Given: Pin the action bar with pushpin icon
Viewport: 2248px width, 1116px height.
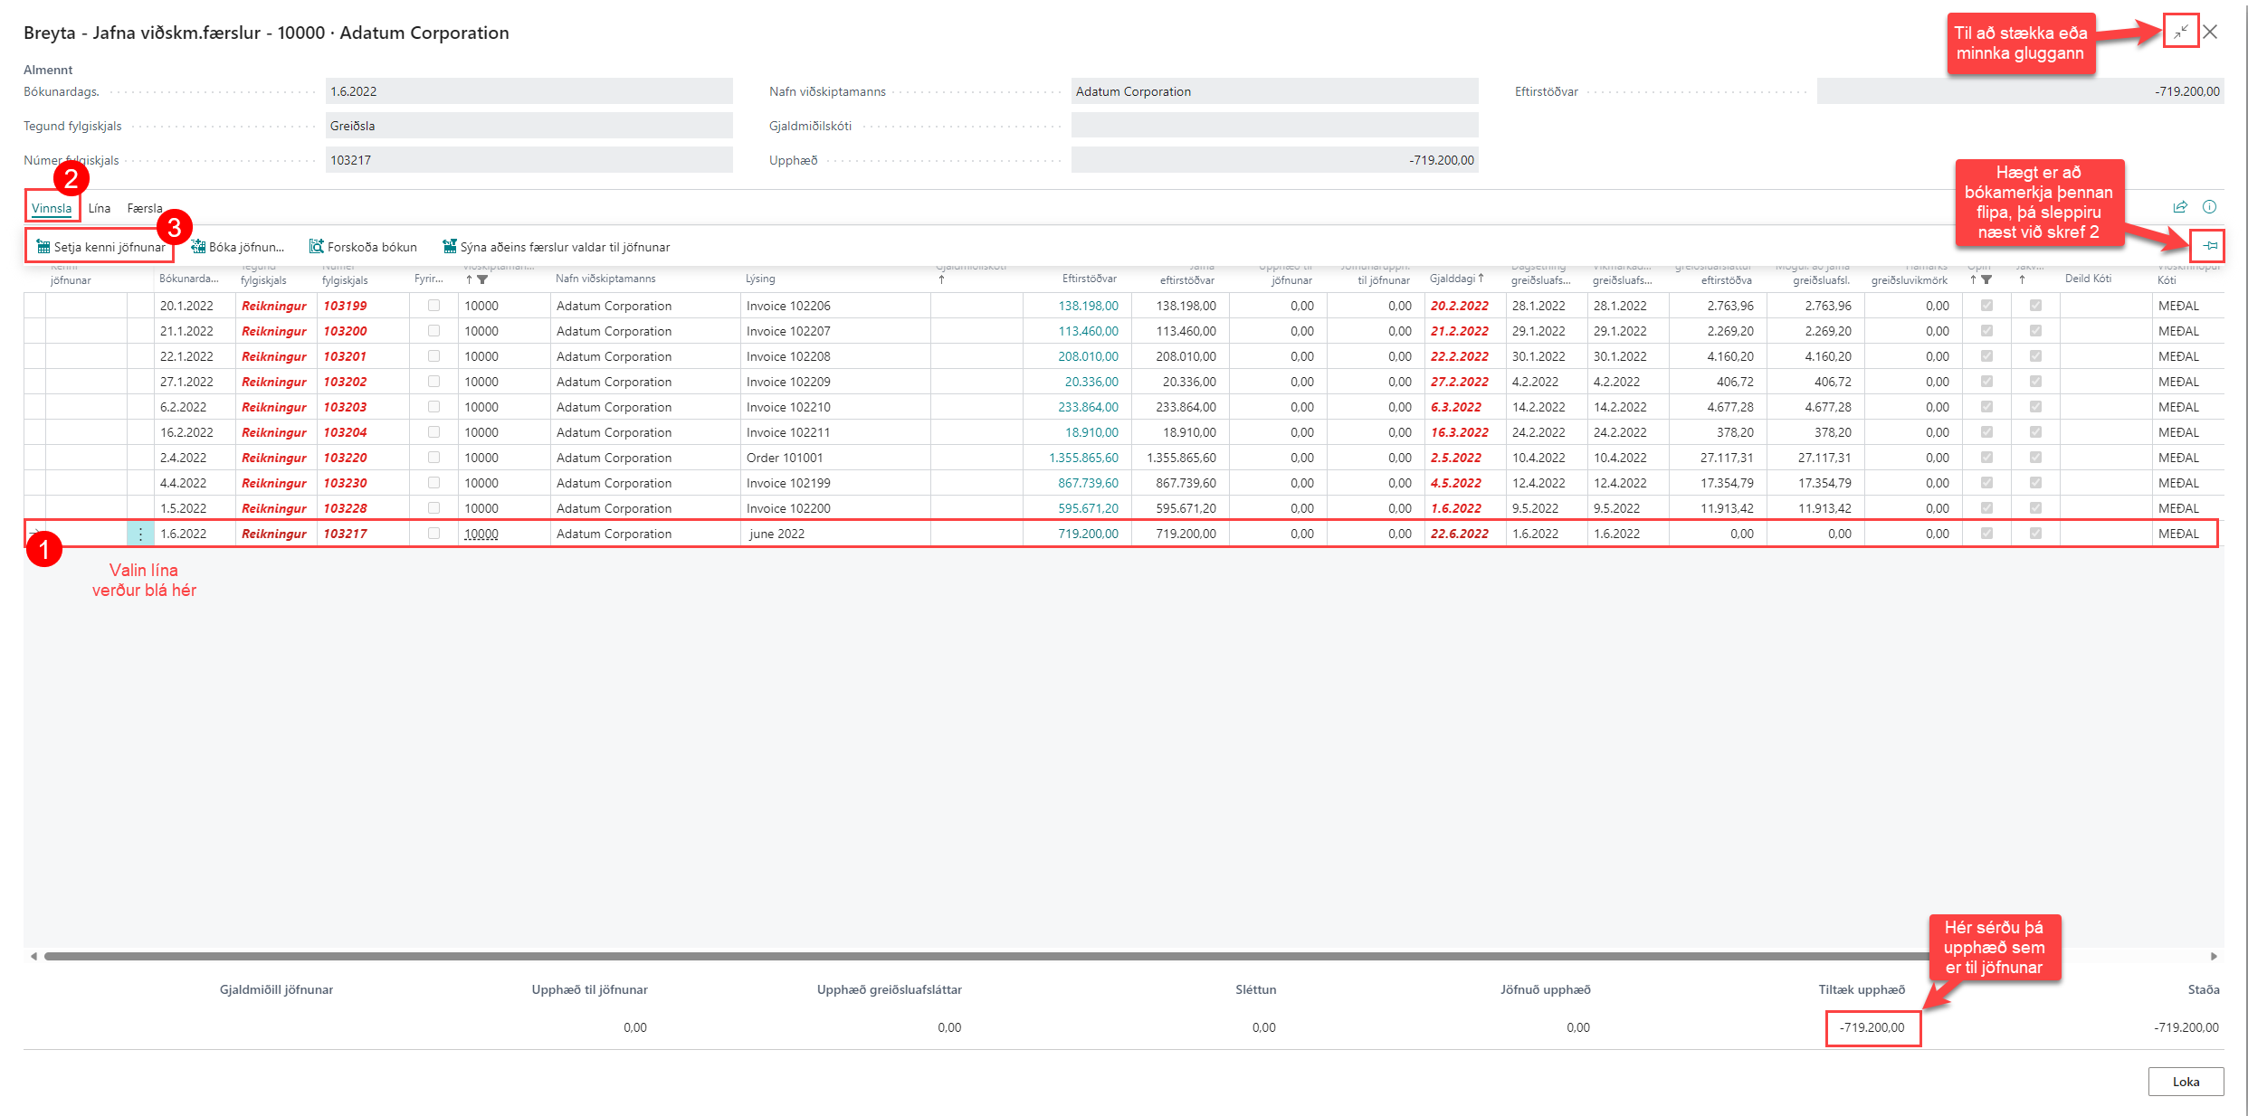Looking at the screenshot, I should pos(2210,246).
